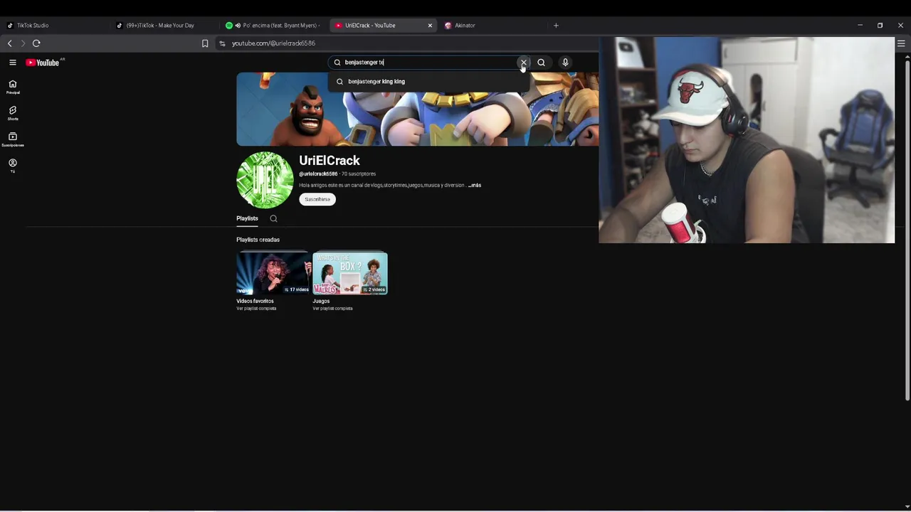This screenshot has width=911, height=512.
Task: Focus the address bar URL
Action: 273,43
